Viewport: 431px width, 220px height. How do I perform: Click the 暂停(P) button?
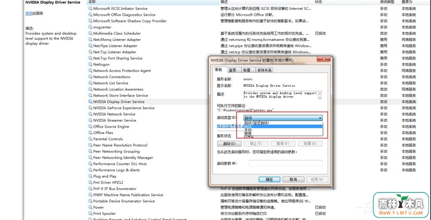tap(283, 144)
